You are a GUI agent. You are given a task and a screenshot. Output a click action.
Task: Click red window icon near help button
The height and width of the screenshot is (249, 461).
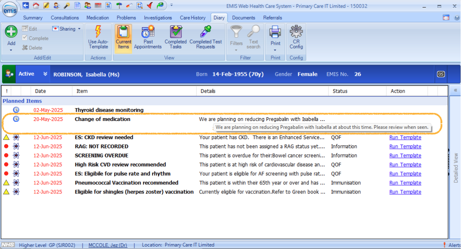(x=446, y=18)
